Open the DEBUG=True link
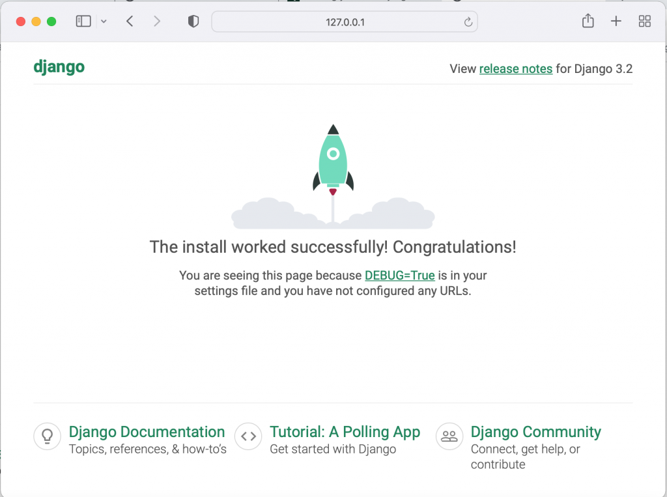The image size is (667, 497). [x=400, y=276]
